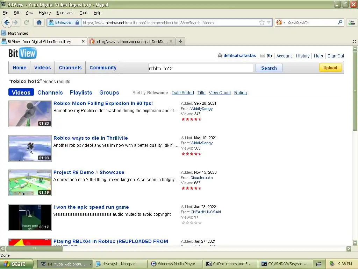
Task: Sort results by Date Added
Action: tap(182, 92)
